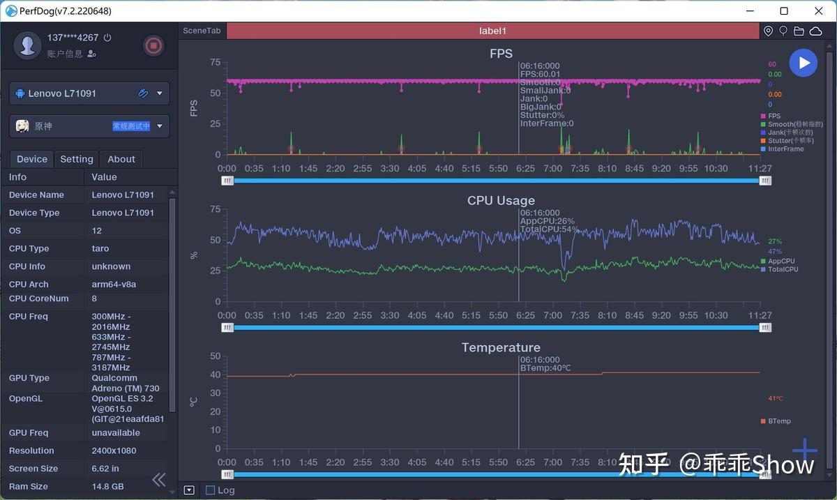Click the PerfDog logo in the title bar

11,10
